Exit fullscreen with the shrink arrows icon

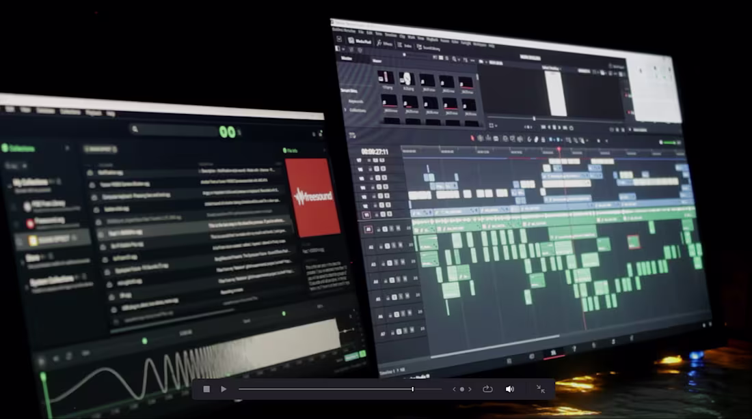[x=541, y=389]
